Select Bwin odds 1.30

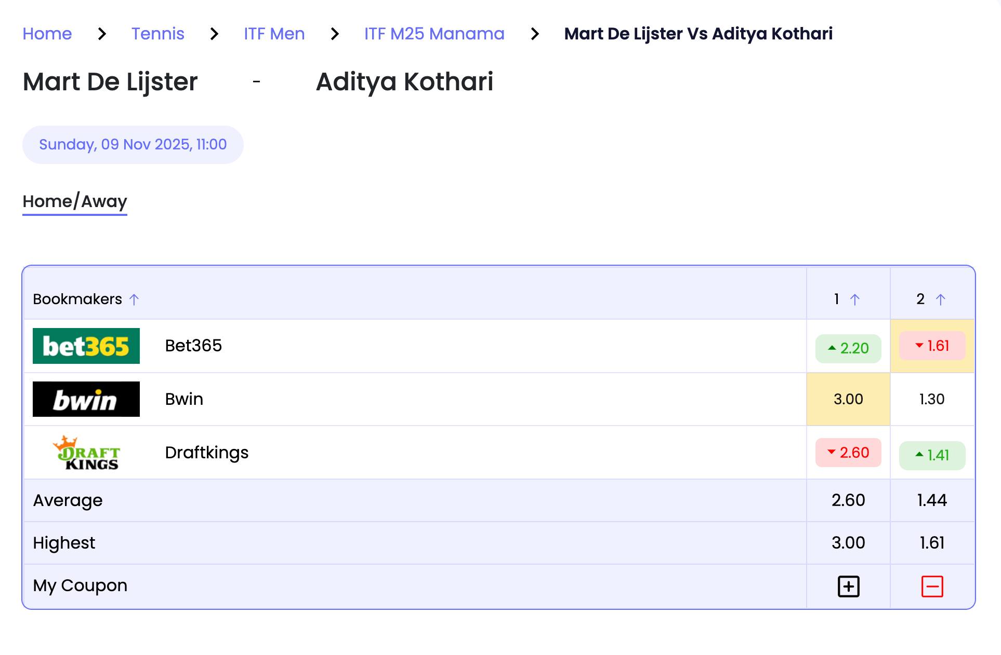point(932,399)
